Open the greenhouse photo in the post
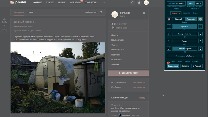 58,78
